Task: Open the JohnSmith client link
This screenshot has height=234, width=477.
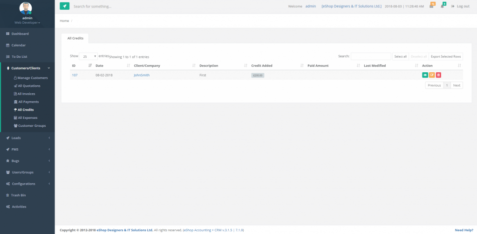Action: click(x=142, y=75)
